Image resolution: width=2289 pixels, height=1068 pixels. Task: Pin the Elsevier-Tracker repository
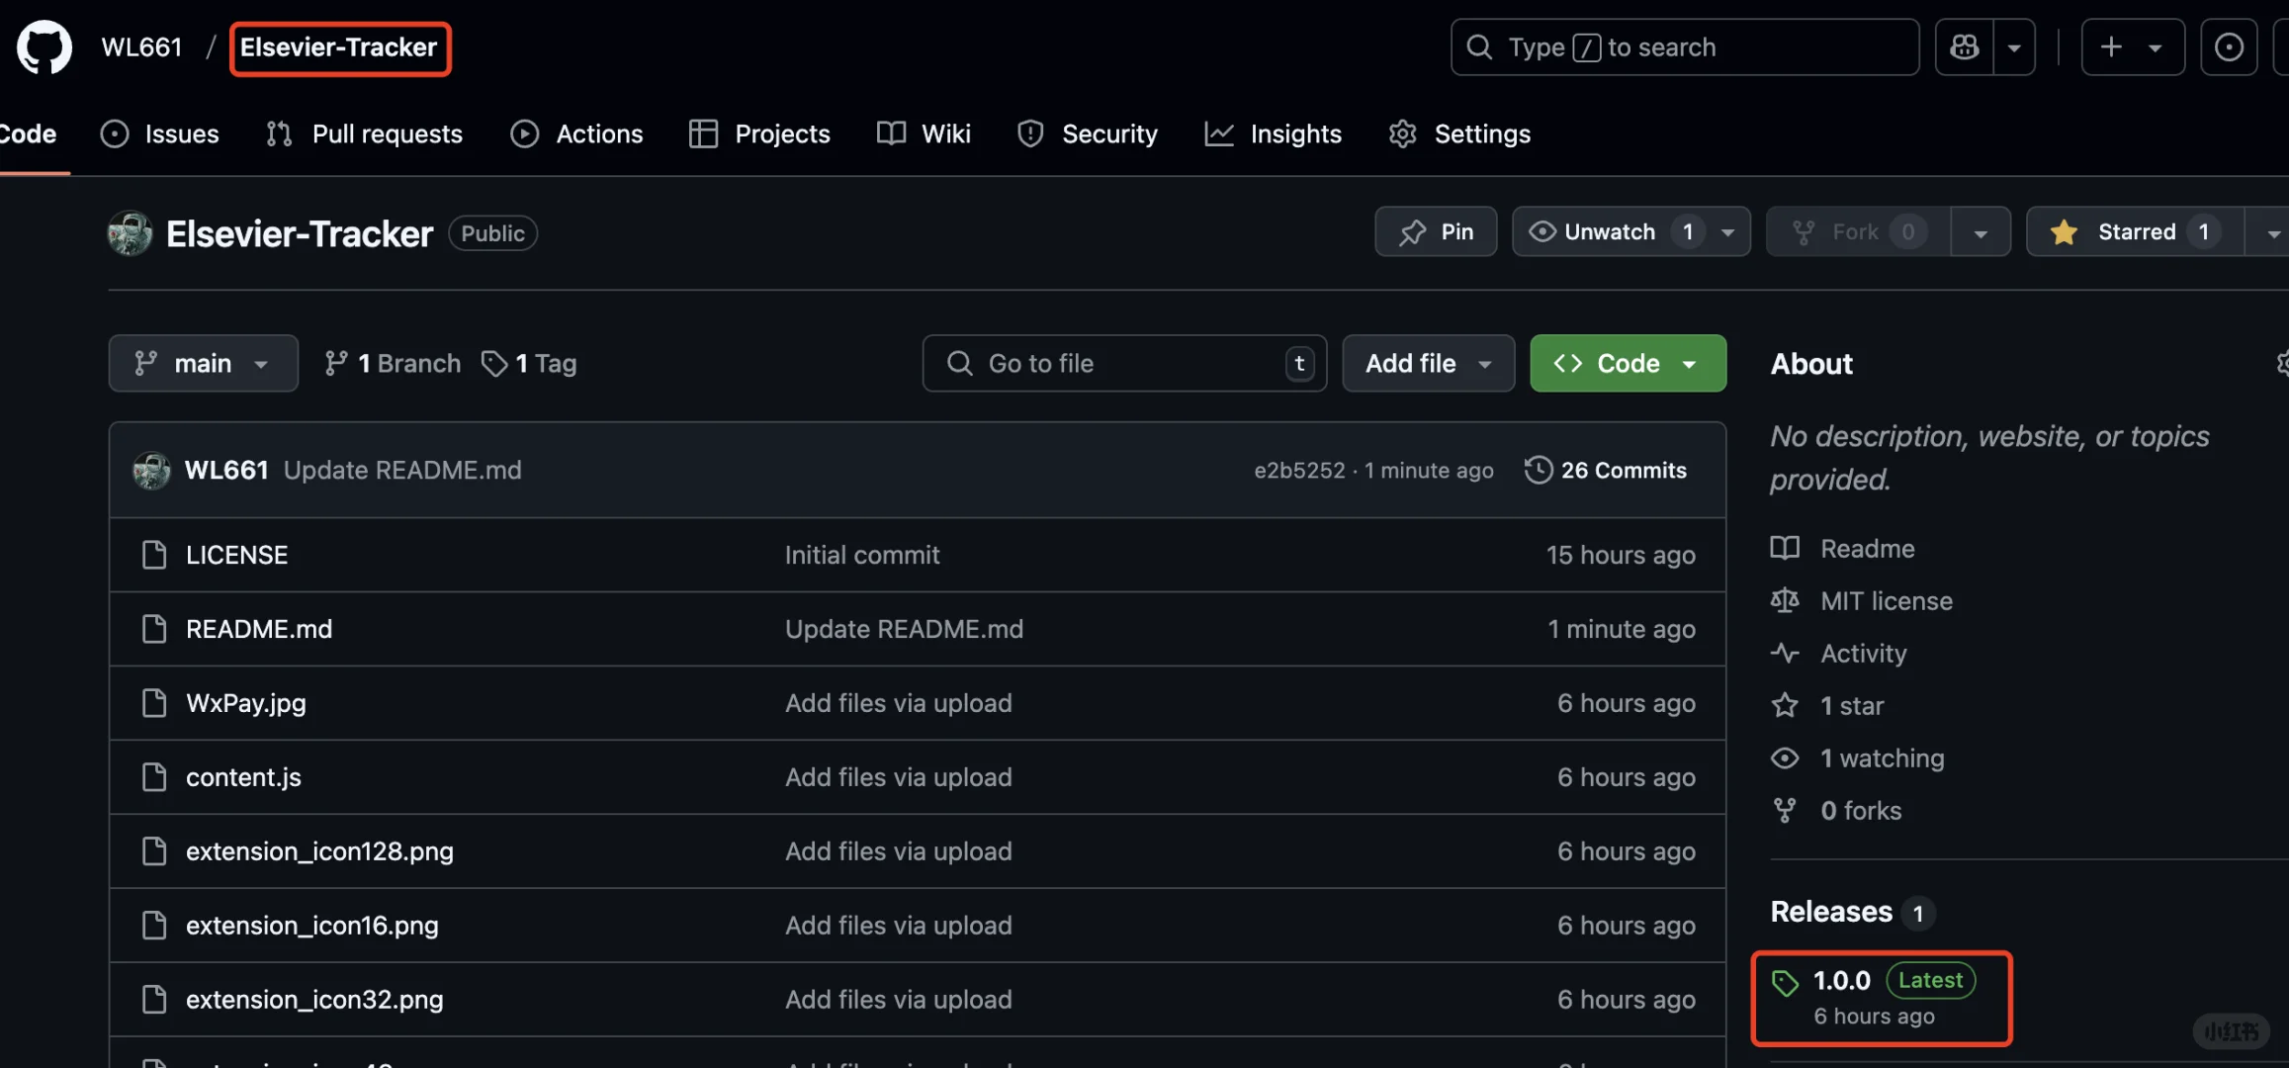click(1436, 231)
